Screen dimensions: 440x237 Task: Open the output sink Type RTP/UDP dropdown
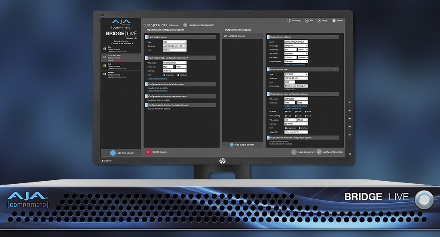coord(296,74)
